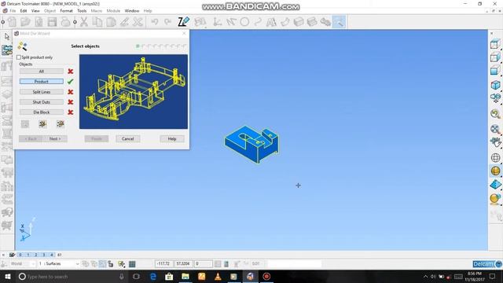Click the Copy toolbar icon
This screenshot has height=283, width=503.
(x=97, y=22)
